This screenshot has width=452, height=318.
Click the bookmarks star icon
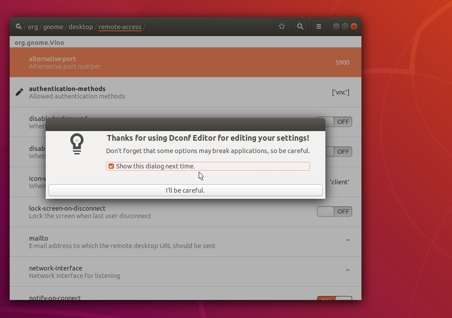tap(282, 26)
